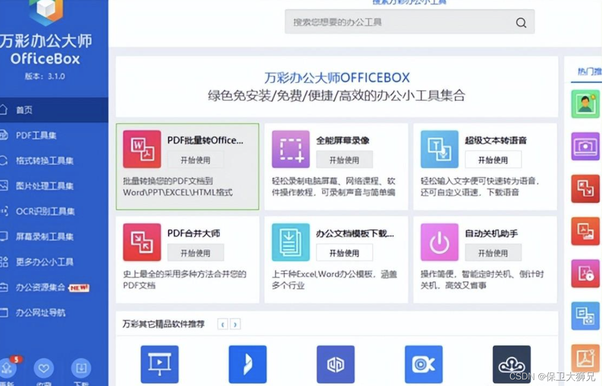Focus the 搜索您想要的办公工具 search field
Image resolution: width=603 pixels, height=386 pixels.
[x=409, y=22]
